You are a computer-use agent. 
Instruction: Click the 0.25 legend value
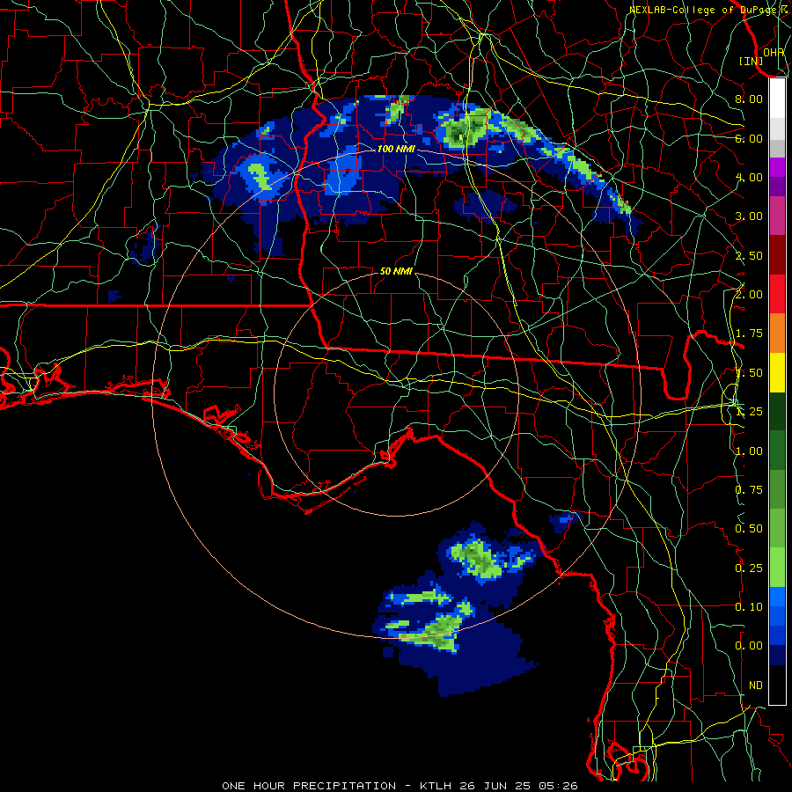(x=749, y=568)
